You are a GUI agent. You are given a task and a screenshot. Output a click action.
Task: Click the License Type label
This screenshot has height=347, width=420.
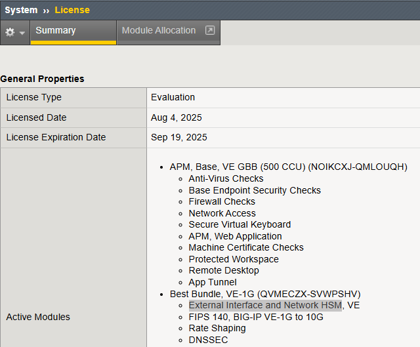pos(34,97)
